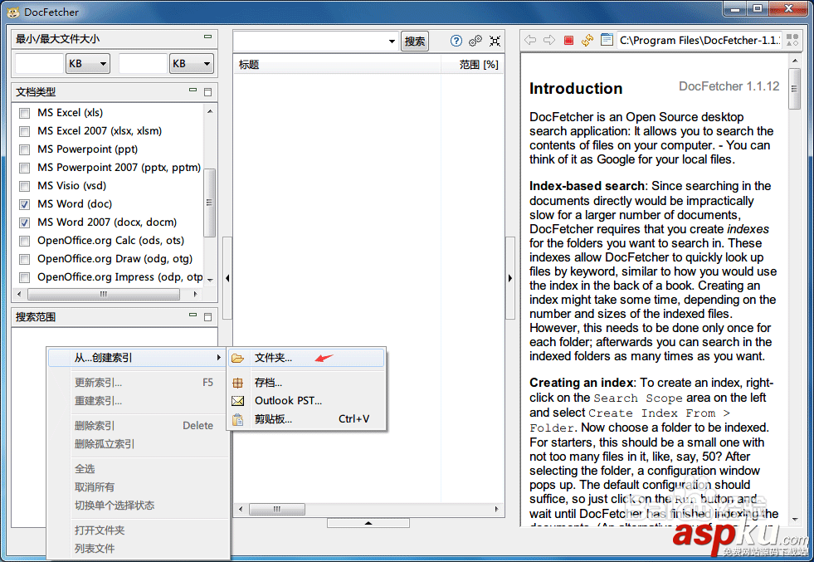
Task: Enable the MS Visio (vsd) checkbox
Action: coord(24,185)
